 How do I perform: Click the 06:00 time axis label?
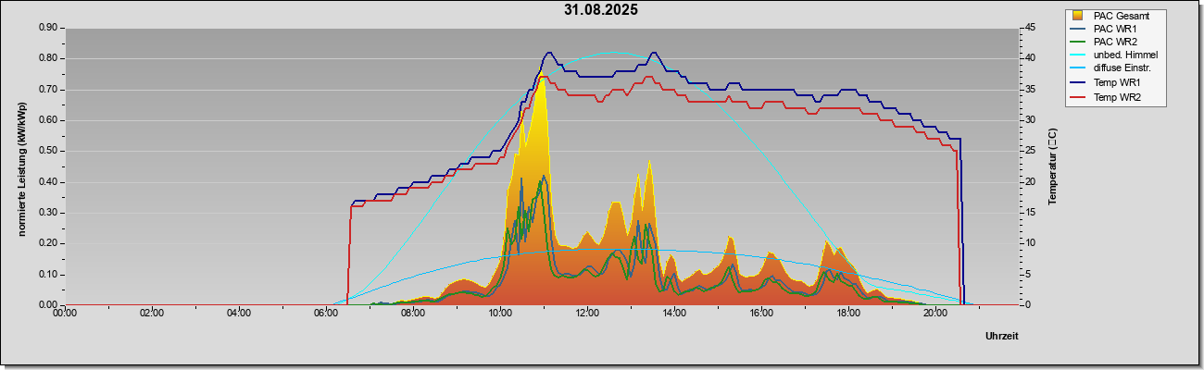(x=326, y=314)
